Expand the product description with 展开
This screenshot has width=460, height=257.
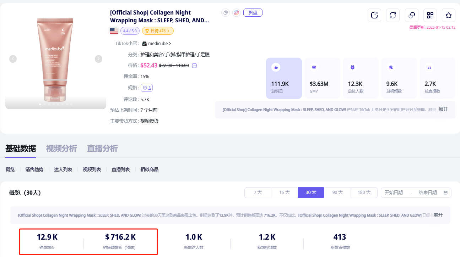443,109
